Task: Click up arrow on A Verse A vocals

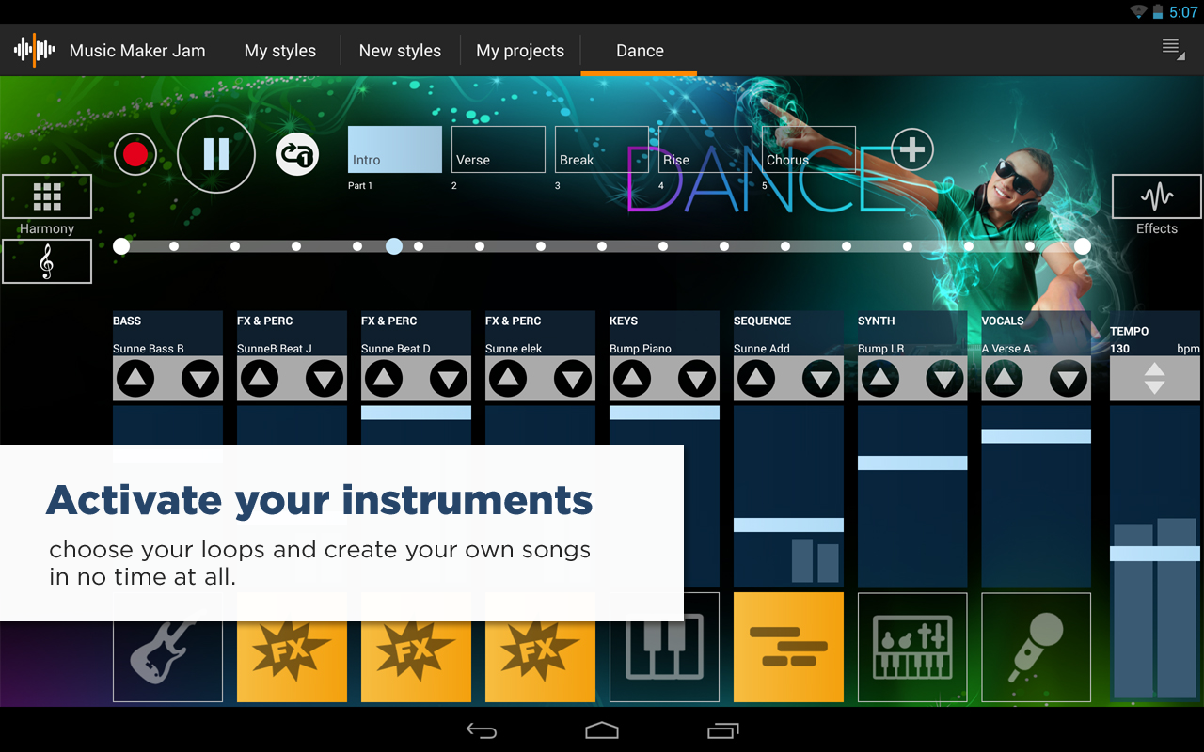Action: tap(1005, 379)
